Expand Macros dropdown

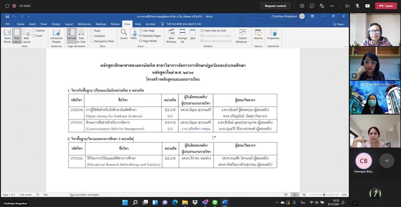tap(258, 36)
